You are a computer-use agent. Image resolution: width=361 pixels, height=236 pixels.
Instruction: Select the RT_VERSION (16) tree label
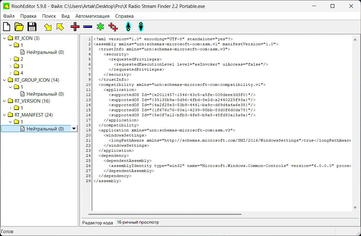32,101
